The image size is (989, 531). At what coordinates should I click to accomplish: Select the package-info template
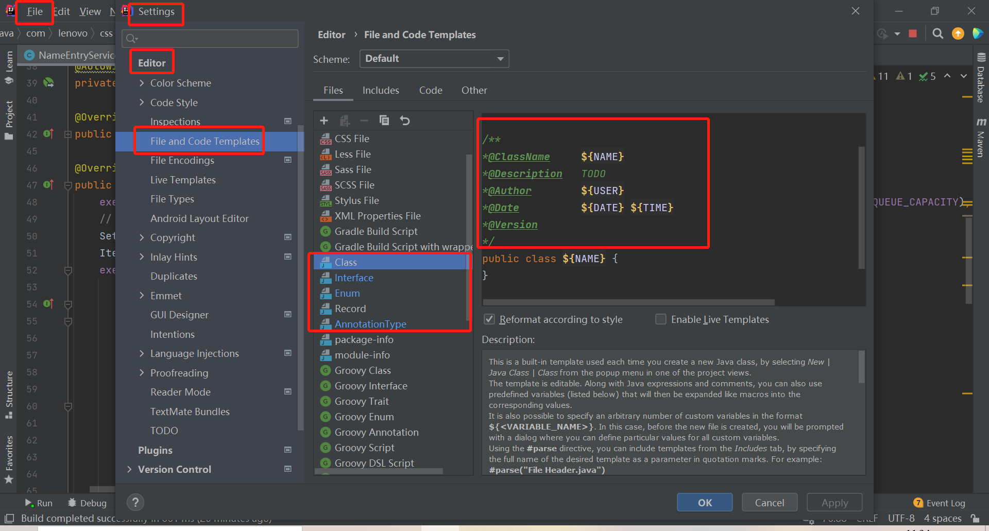(364, 339)
